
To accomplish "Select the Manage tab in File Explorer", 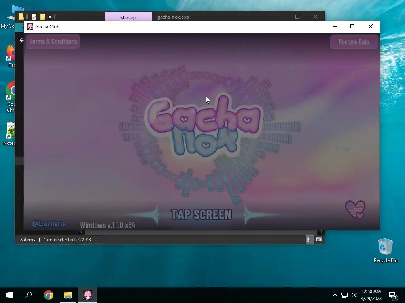I will (x=129, y=17).
